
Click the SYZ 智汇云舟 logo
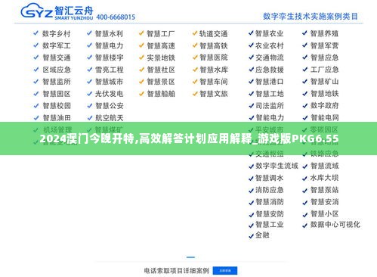coord(57,11)
